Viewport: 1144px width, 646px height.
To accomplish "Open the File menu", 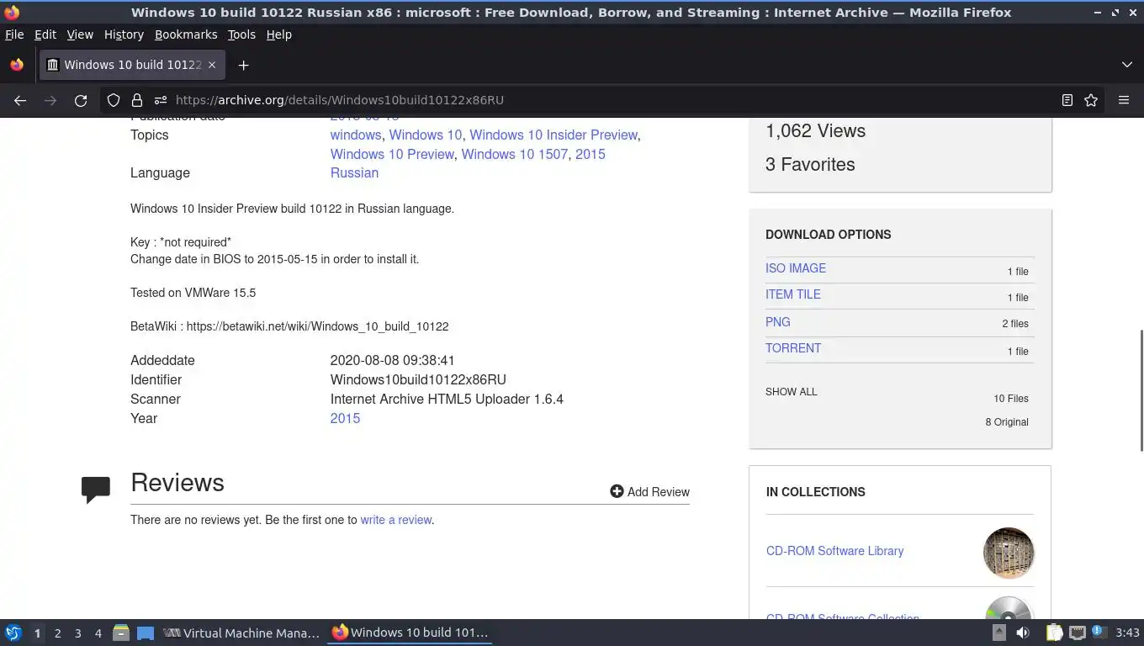I will pos(14,34).
